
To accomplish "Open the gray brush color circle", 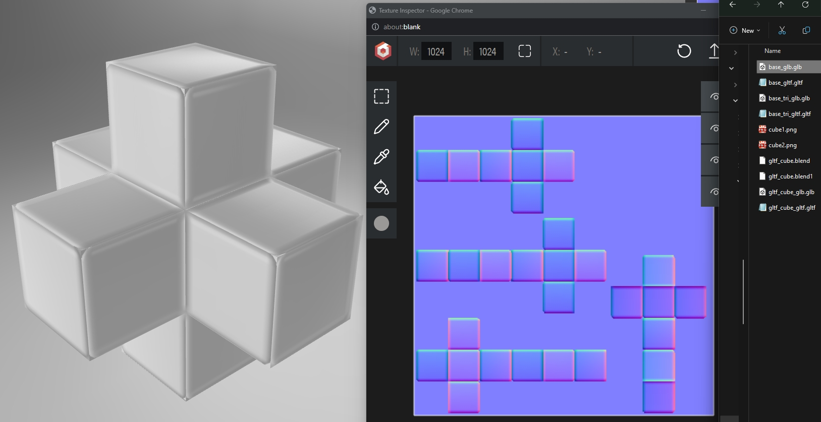I will coord(381,223).
